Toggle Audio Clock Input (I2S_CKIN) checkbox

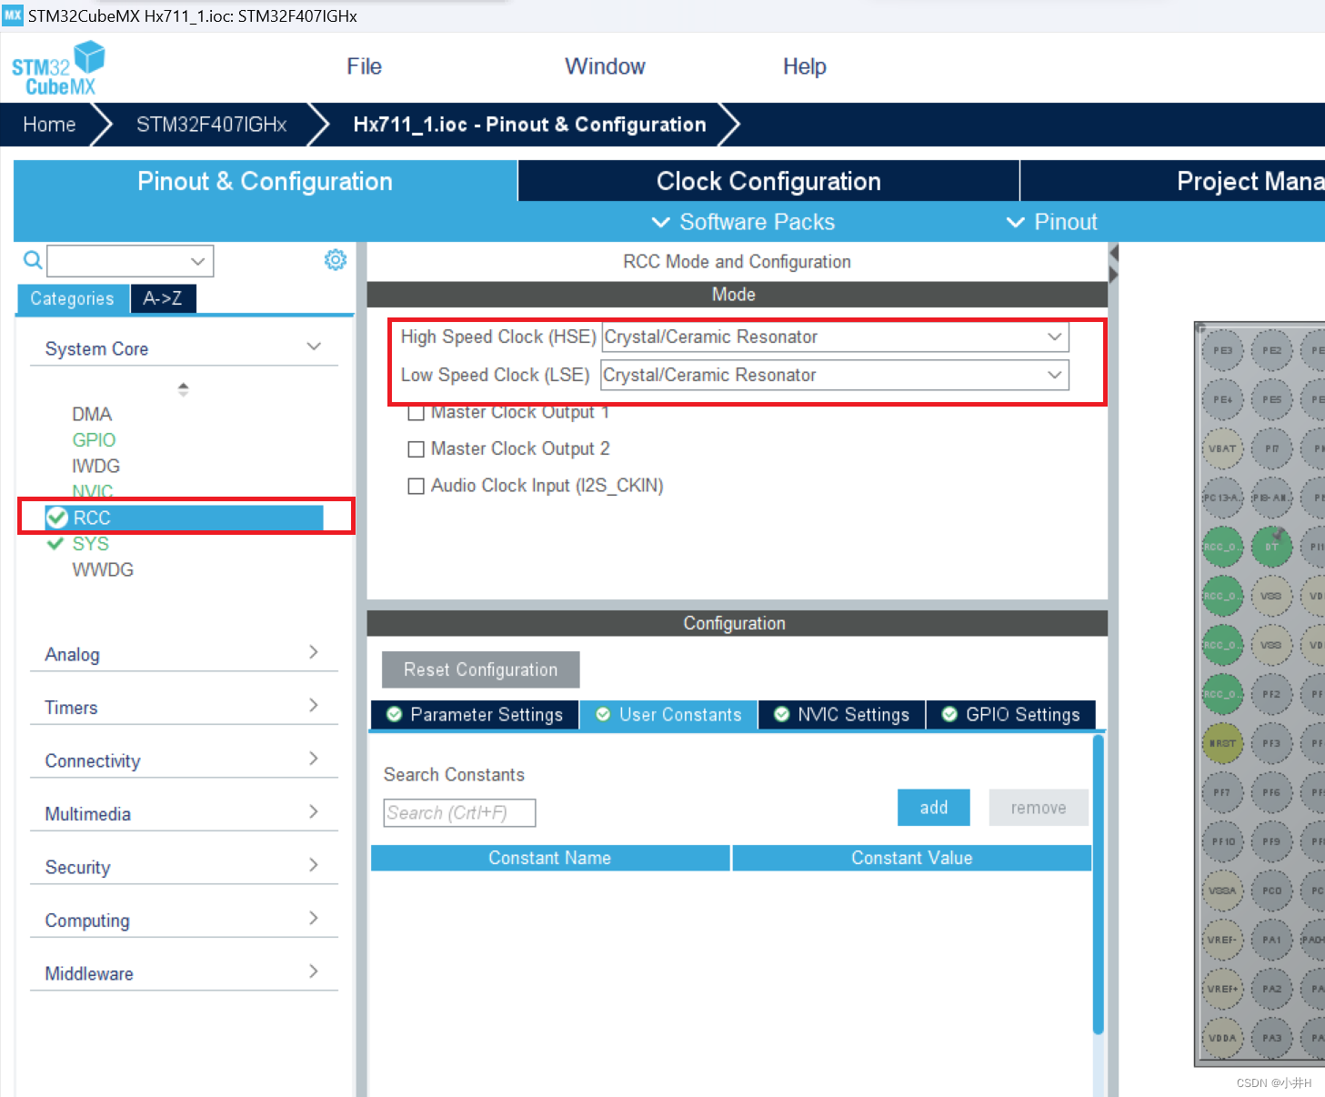pyautogui.click(x=417, y=486)
